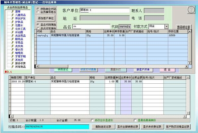Click the product grid scroll down arrow
Viewport: 198px width, 133px height.
coord(190,63)
